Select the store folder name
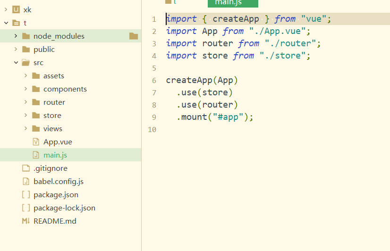 [x=52, y=115]
